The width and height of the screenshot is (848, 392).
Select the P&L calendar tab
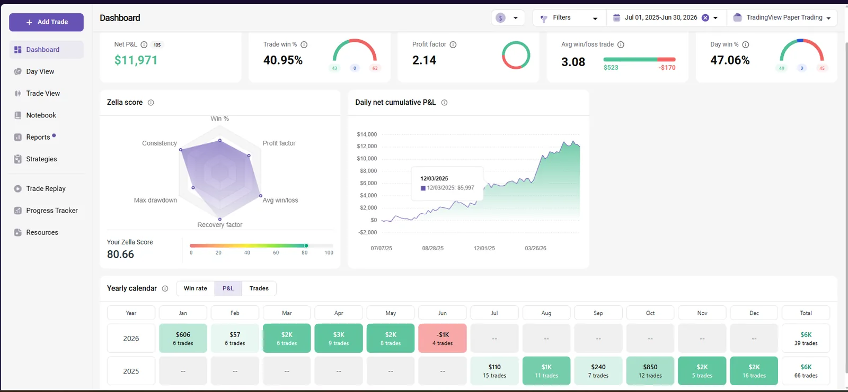(x=228, y=288)
